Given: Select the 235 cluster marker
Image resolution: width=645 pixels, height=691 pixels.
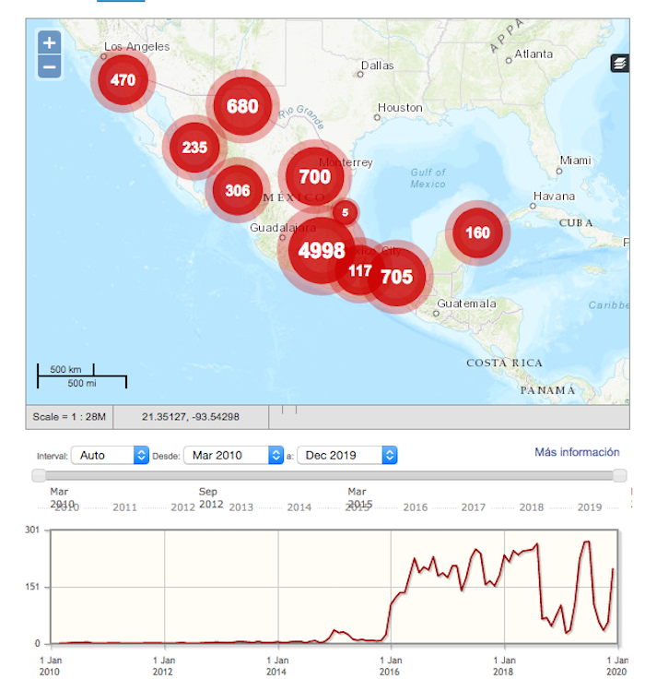Looking at the screenshot, I should tap(194, 147).
